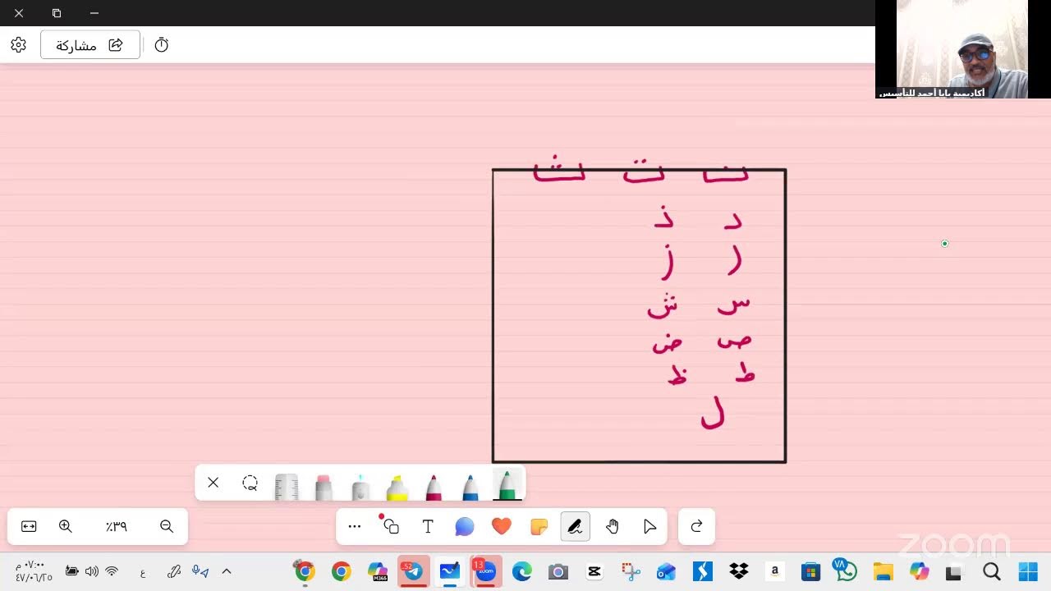Open the Camera app in taskbar
Viewport: 1051px width, 591px height.
coord(558,571)
